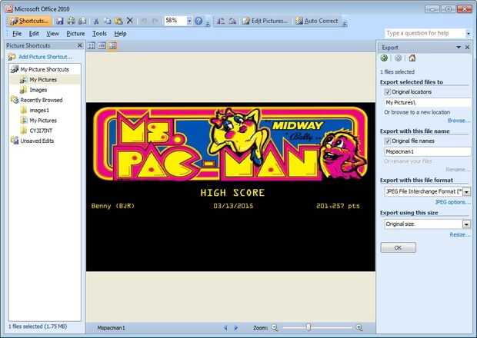Open the help search box dropdown arrow
The width and height of the screenshot is (477, 338).
[469, 33]
